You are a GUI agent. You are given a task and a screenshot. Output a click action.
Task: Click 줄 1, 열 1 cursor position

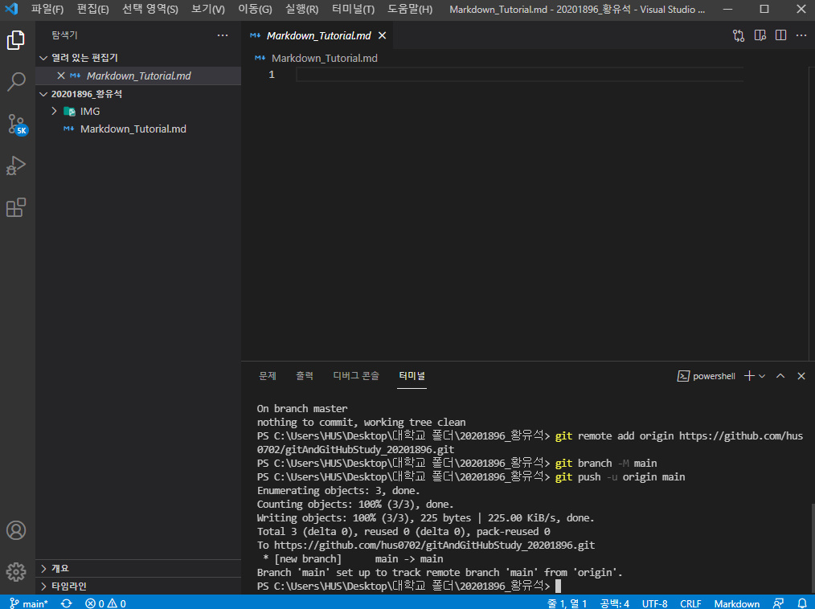click(x=567, y=603)
